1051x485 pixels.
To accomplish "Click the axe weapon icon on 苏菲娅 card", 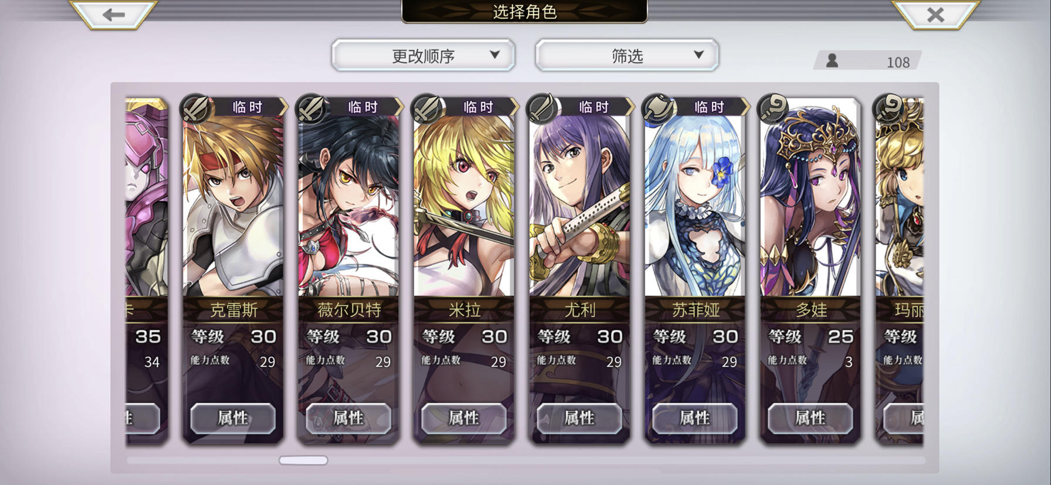I will [657, 108].
